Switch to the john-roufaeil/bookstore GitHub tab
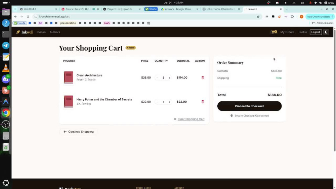Screen dimensions: 336x189 [221, 9]
